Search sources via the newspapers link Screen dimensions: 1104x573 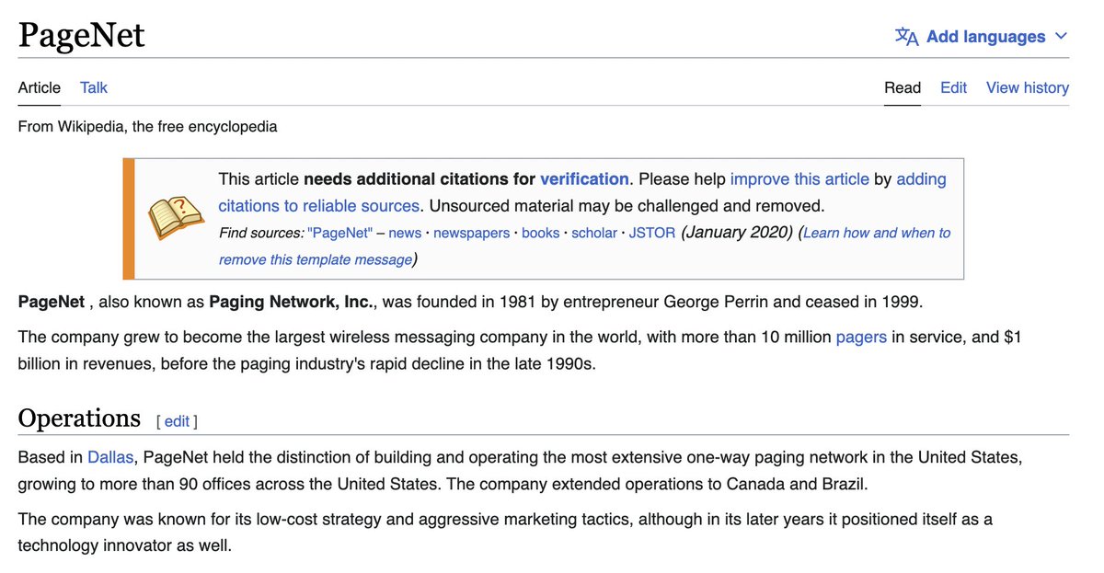tap(471, 233)
